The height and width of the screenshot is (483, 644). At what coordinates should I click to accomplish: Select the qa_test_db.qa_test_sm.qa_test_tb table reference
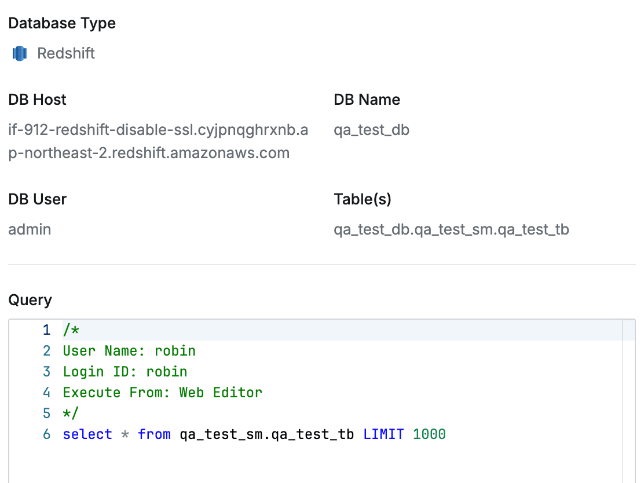[452, 229]
